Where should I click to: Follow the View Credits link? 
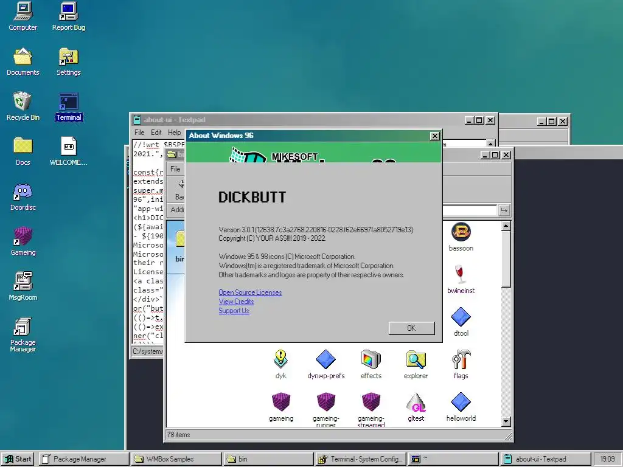(x=236, y=302)
